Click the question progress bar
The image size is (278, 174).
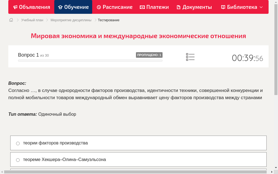(x=90, y=60)
